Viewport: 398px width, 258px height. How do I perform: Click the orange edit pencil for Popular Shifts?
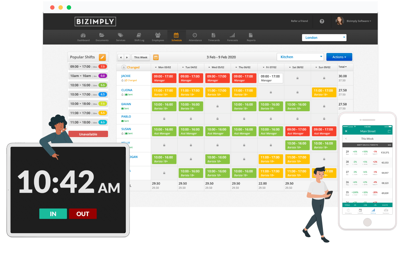102,57
